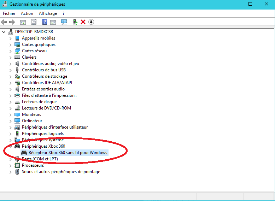This screenshot has height=201, width=275.
Task: Click the Contrôleurs IDE ATA/ATAPI icon
Action: (x=17, y=83)
